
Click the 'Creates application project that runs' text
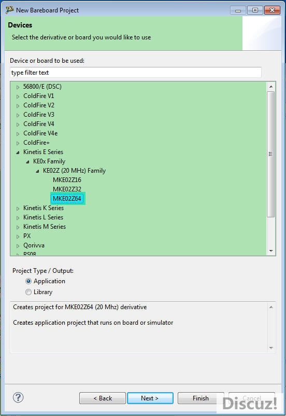click(93, 323)
